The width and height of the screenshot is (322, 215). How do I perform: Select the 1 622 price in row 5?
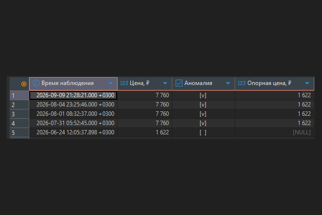[144, 132]
